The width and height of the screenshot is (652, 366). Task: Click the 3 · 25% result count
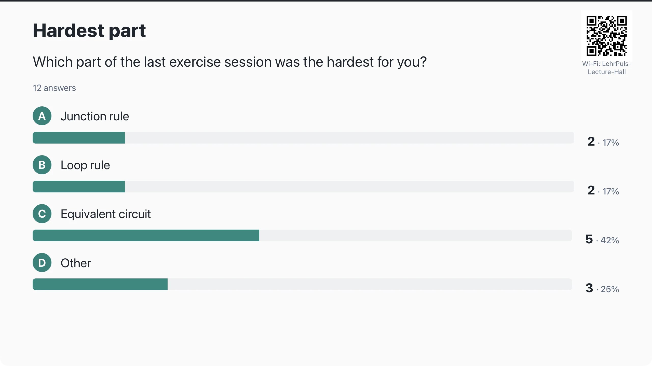[602, 288]
